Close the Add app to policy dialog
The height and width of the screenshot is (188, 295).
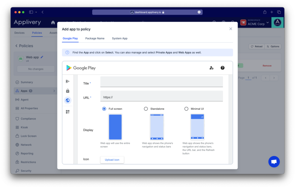(231, 29)
